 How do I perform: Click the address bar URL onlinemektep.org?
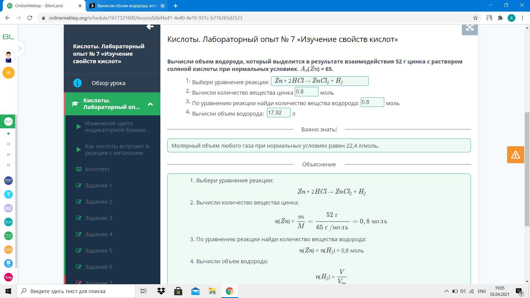click(x=145, y=18)
